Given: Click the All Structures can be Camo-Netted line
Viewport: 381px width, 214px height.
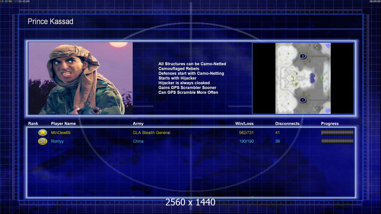Looking at the screenshot, I should tap(192, 64).
